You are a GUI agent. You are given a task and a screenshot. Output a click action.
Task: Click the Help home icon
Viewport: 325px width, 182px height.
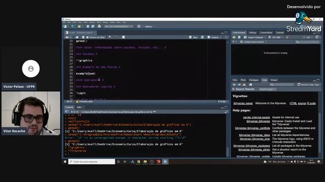pyautogui.click(x=244, y=85)
